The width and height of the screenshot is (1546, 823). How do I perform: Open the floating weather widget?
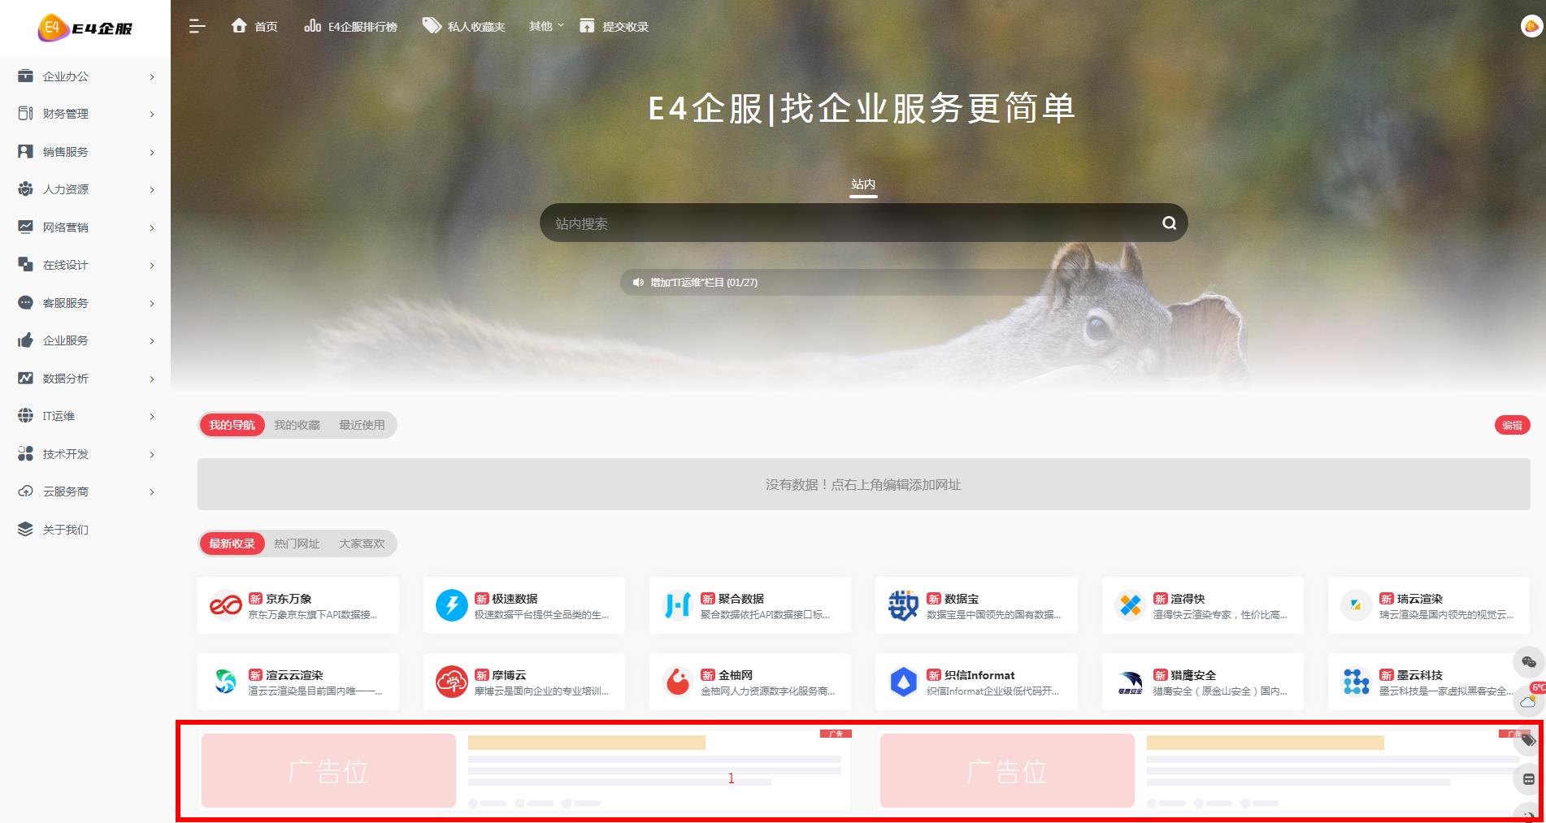[x=1528, y=700]
